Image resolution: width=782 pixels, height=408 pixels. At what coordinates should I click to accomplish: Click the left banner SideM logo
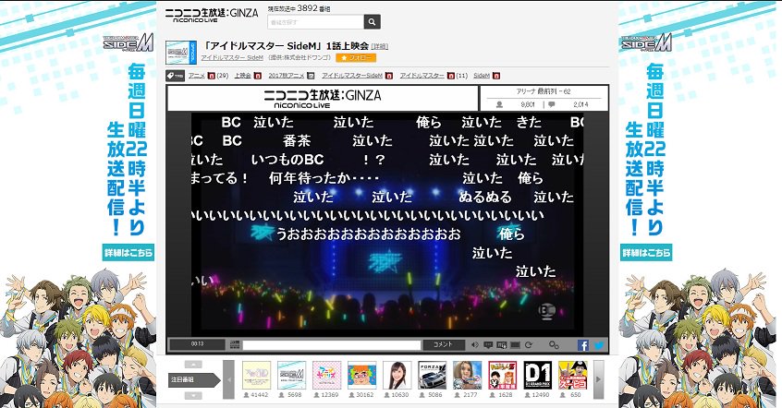tap(128, 42)
